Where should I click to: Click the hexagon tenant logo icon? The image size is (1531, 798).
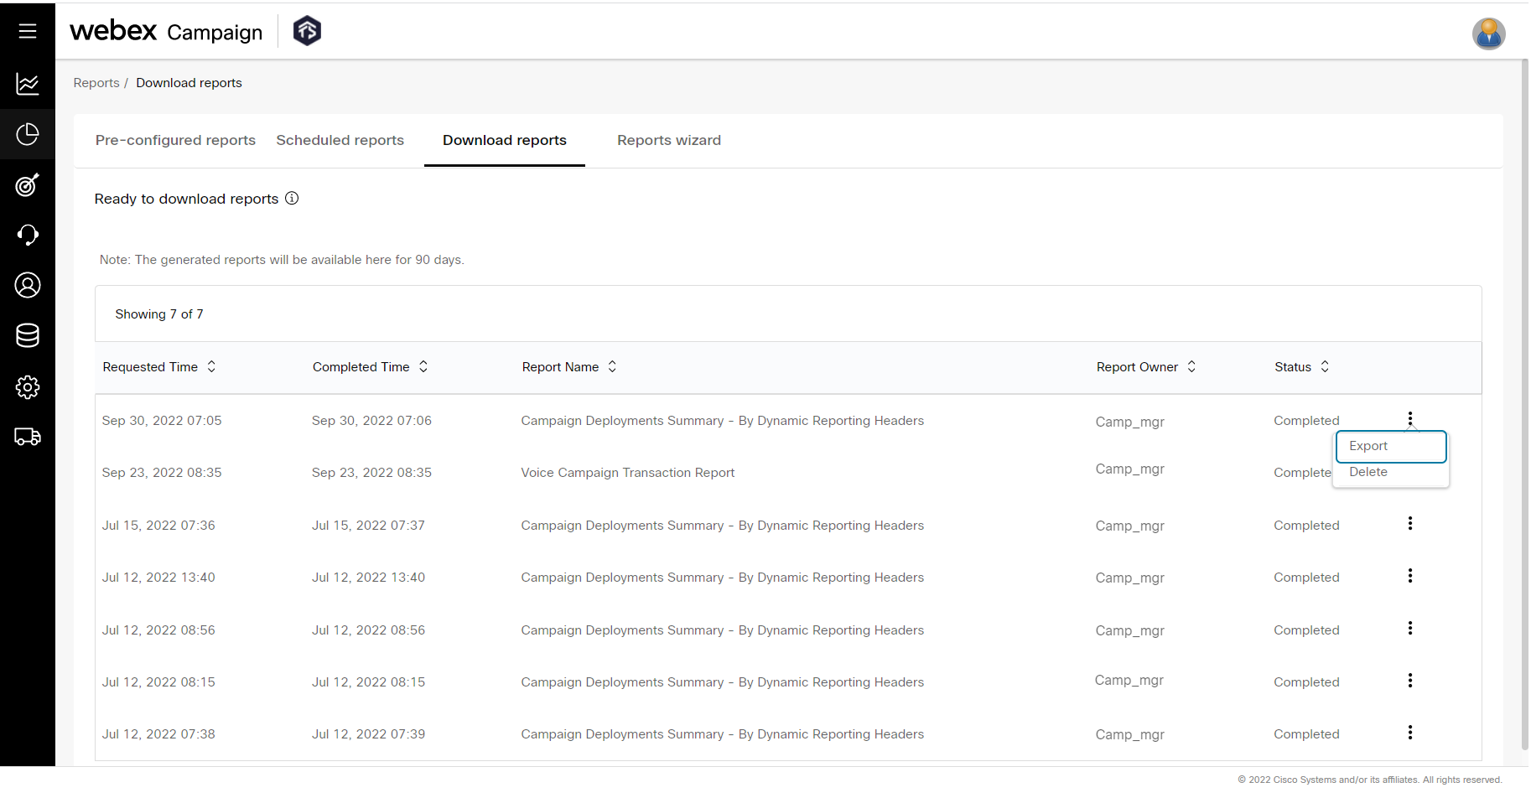click(307, 31)
